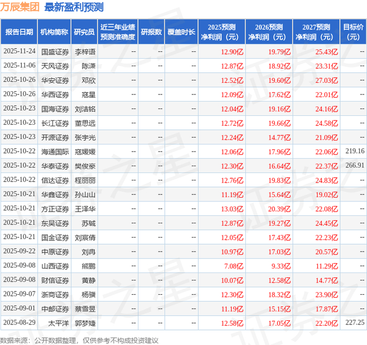Image resolution: width=367 pixels, height=345 pixels.
Task: Click 12.04亿 in the 国海证券 row
Action: pyautogui.click(x=232, y=109)
